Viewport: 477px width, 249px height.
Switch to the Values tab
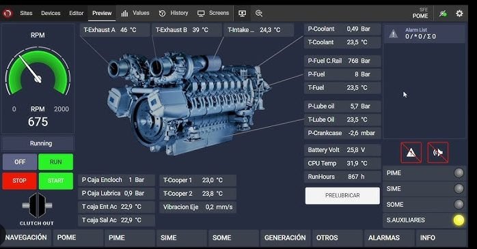(x=135, y=13)
